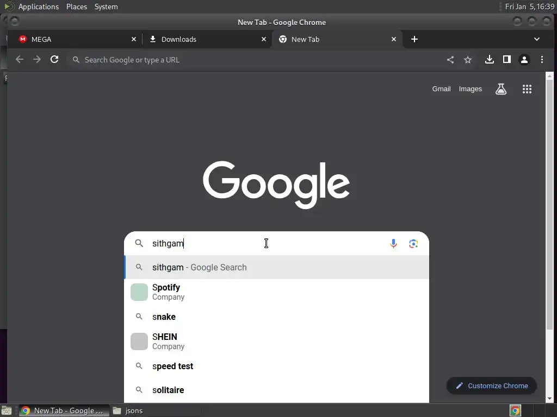This screenshot has height=417, width=557.
Task: Close the MEGA tab
Action: coord(134,39)
